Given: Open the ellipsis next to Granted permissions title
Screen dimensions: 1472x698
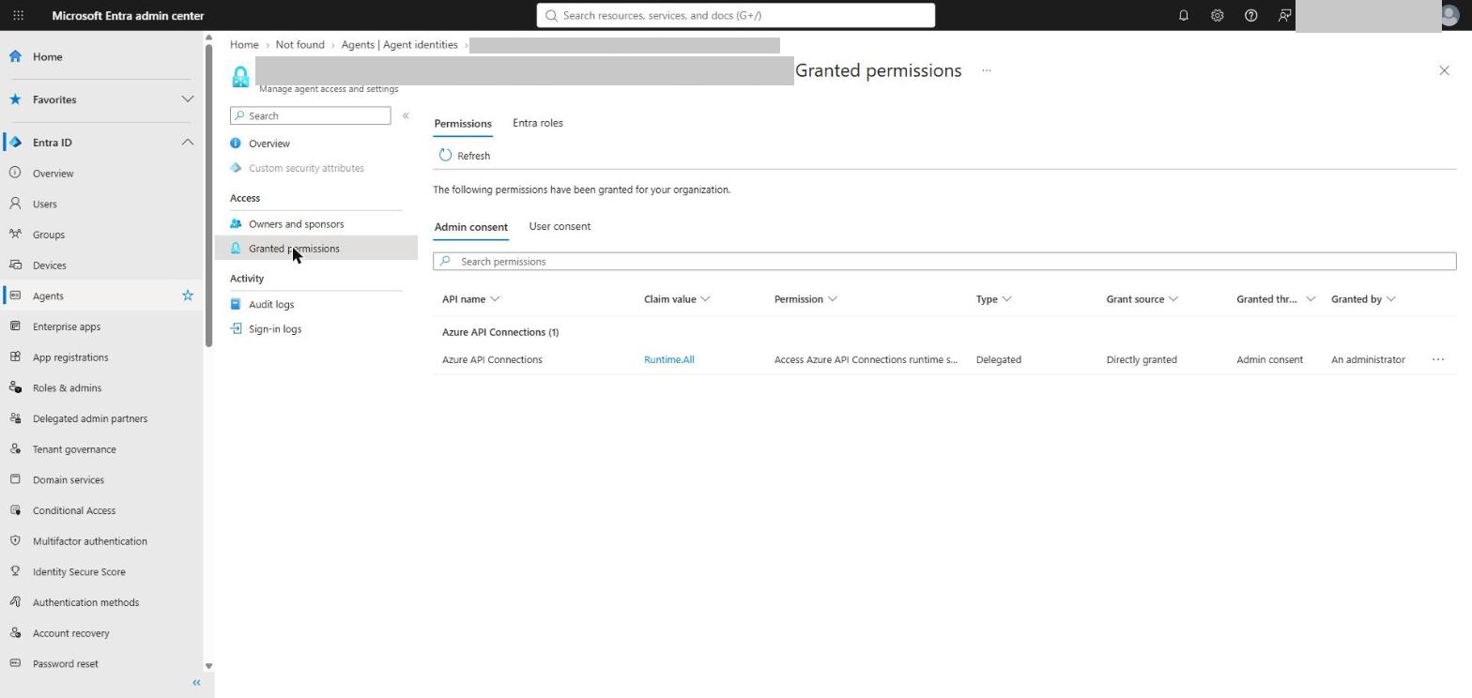Looking at the screenshot, I should pos(987,70).
